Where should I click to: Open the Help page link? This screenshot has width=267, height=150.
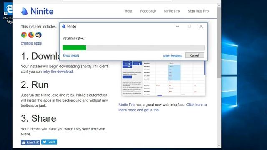click(x=128, y=11)
